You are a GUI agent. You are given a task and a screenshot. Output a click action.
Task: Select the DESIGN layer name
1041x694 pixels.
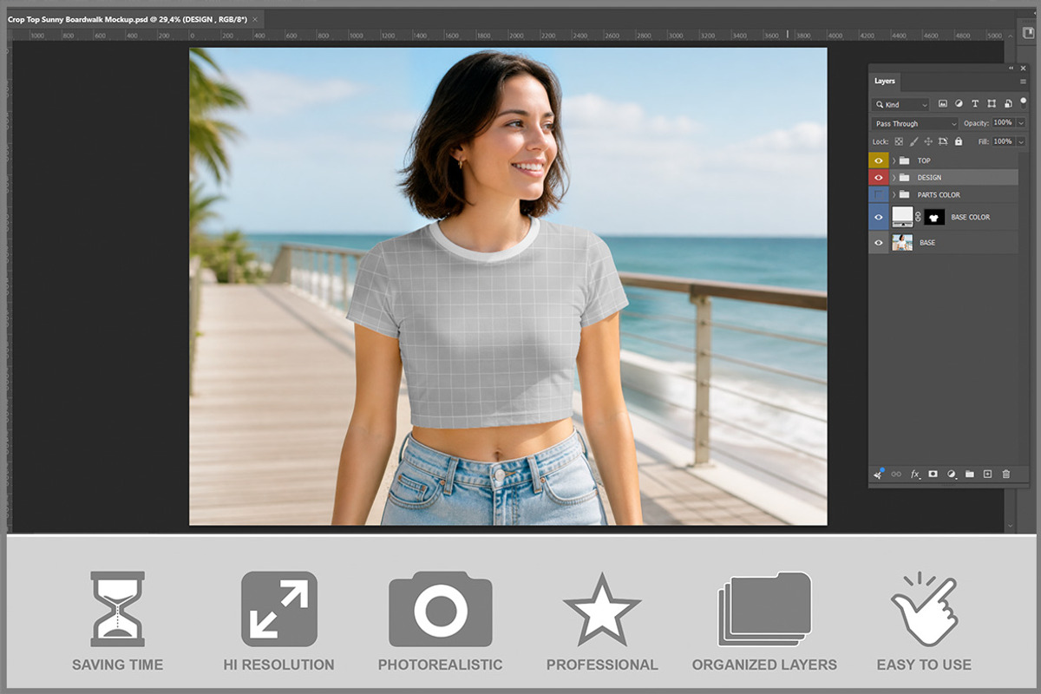pyautogui.click(x=929, y=178)
